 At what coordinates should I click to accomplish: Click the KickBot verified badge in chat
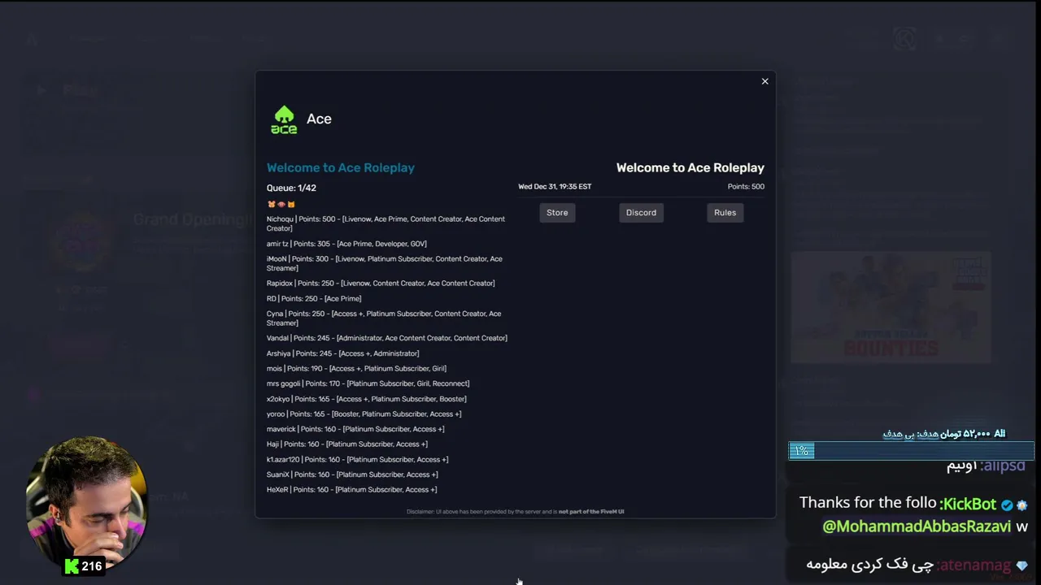(x=1007, y=505)
